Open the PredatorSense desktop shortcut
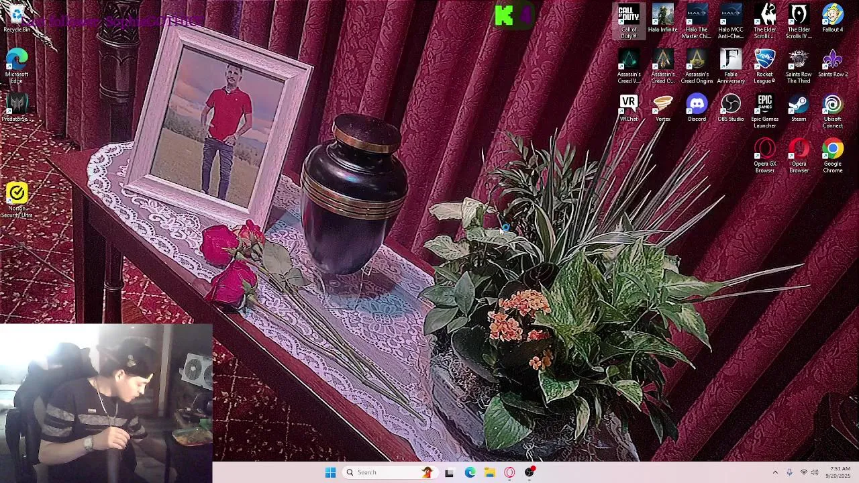 [x=17, y=107]
